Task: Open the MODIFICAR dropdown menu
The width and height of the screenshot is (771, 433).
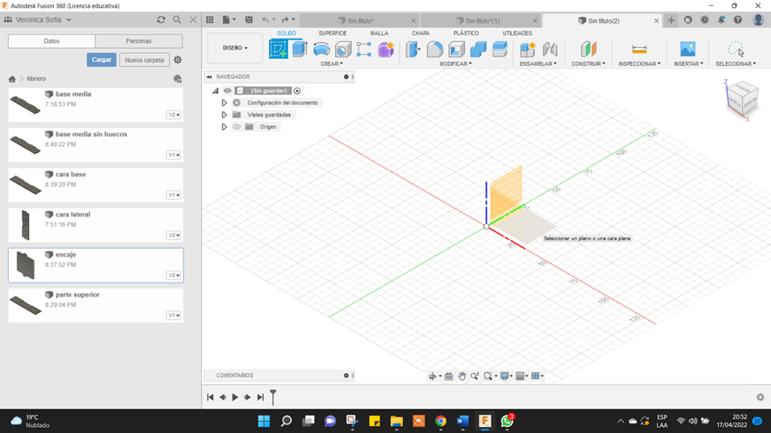Action: (x=456, y=63)
